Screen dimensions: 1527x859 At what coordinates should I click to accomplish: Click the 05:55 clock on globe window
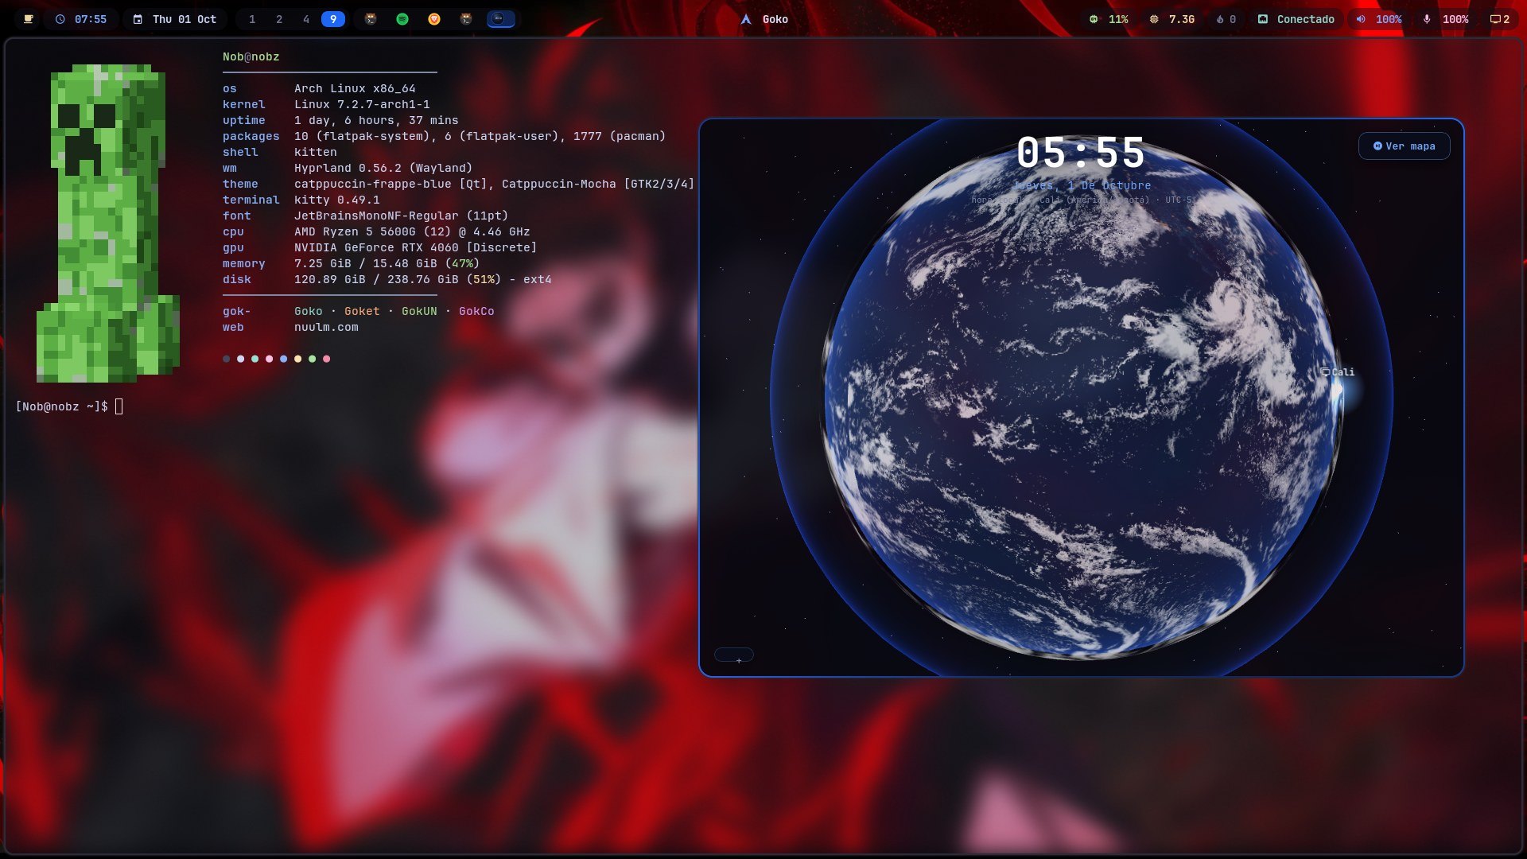tap(1081, 153)
